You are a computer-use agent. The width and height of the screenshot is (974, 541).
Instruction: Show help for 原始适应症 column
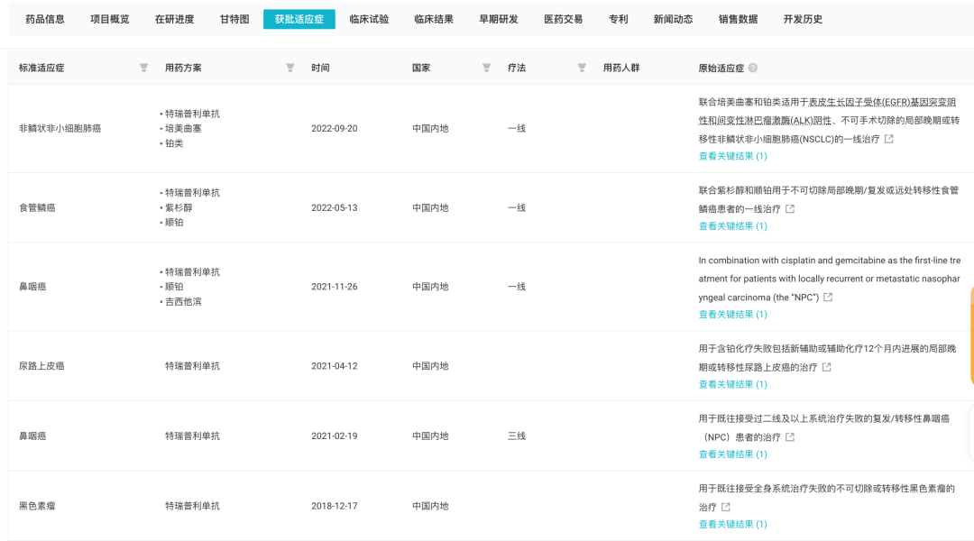pos(753,68)
